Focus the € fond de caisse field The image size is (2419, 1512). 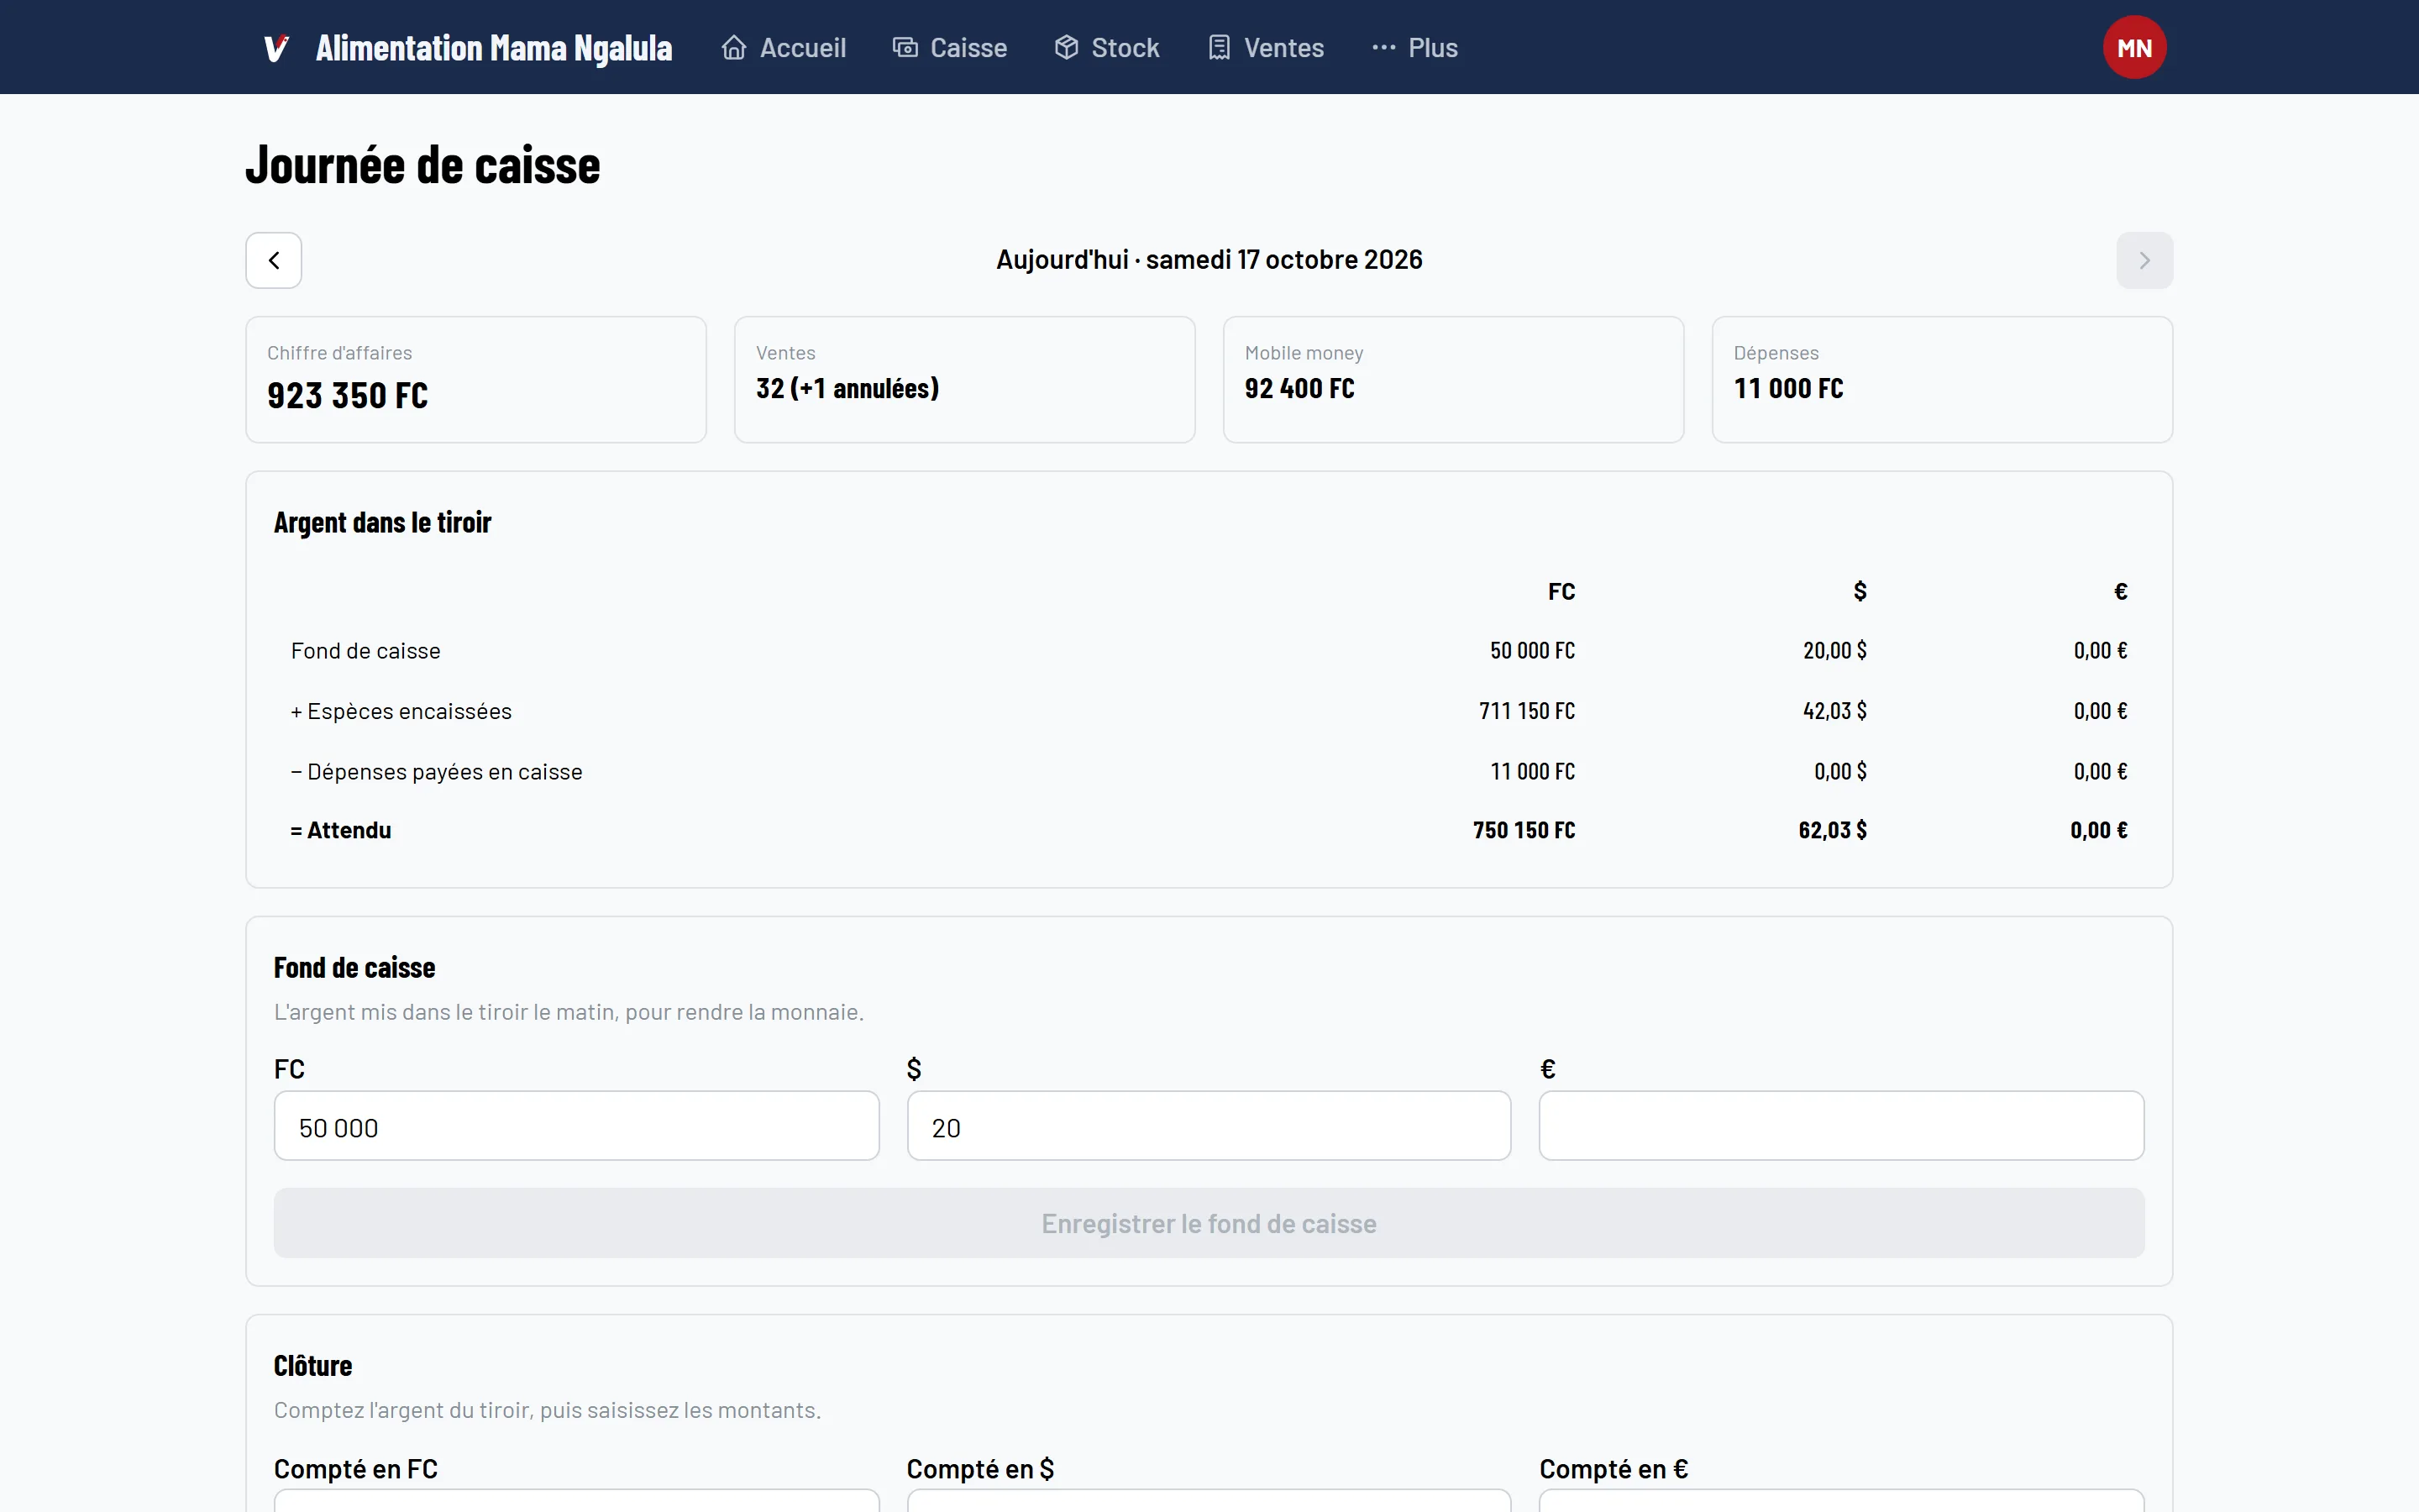[x=1841, y=1126]
